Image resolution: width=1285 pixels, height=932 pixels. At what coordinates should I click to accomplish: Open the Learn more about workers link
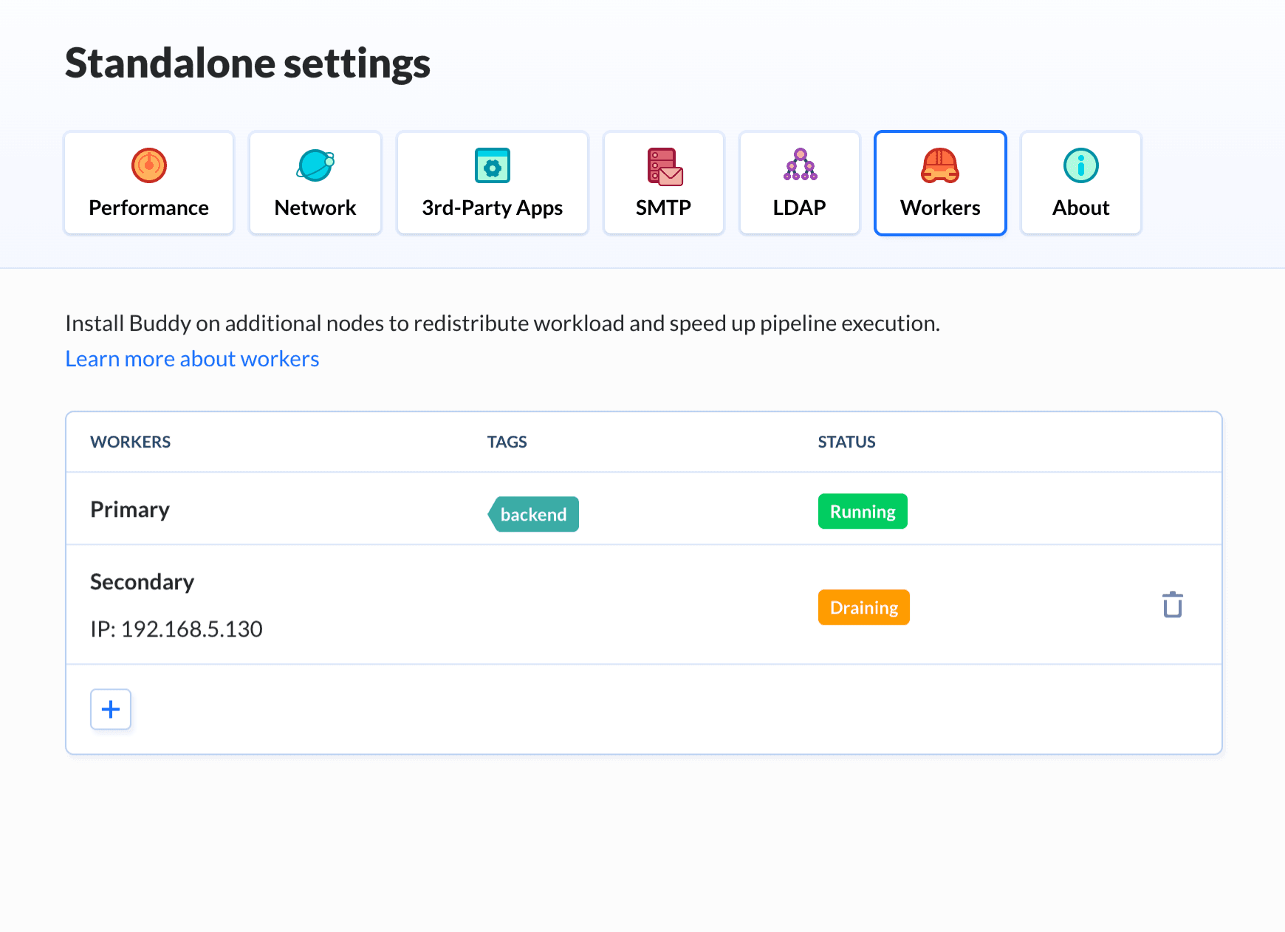click(x=192, y=359)
